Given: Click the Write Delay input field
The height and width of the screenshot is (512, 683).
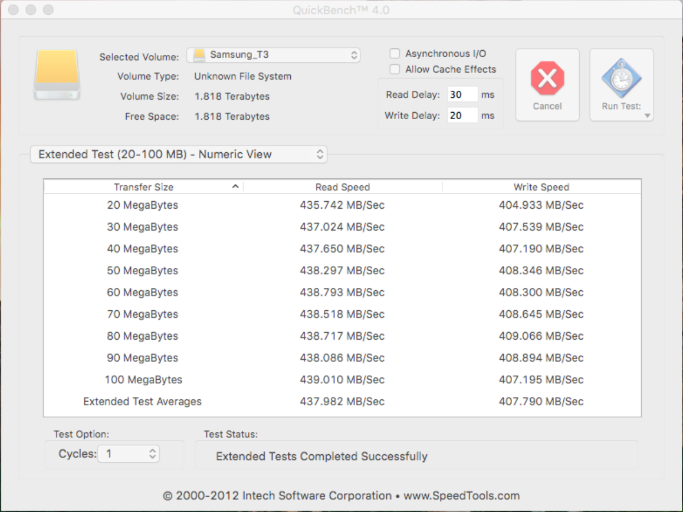Looking at the screenshot, I should pyautogui.click(x=462, y=116).
